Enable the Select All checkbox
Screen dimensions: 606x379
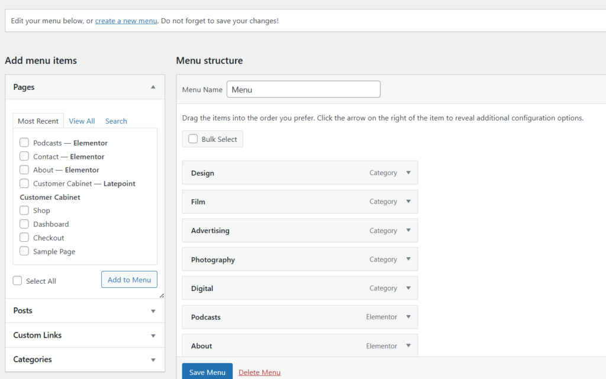(x=17, y=281)
